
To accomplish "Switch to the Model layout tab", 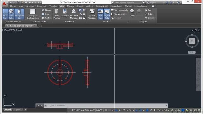I will 8,110.
